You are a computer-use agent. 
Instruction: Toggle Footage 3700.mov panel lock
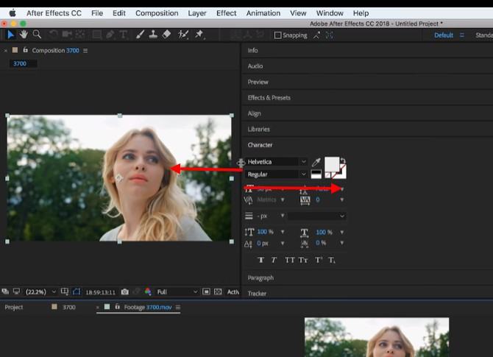(x=117, y=306)
